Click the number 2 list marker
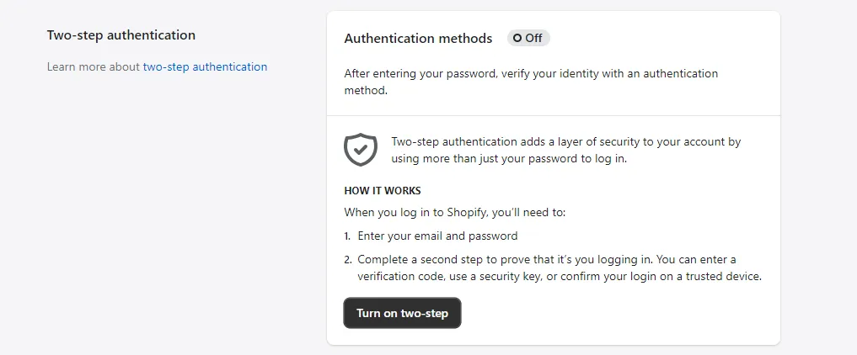857x355 pixels. coord(348,260)
